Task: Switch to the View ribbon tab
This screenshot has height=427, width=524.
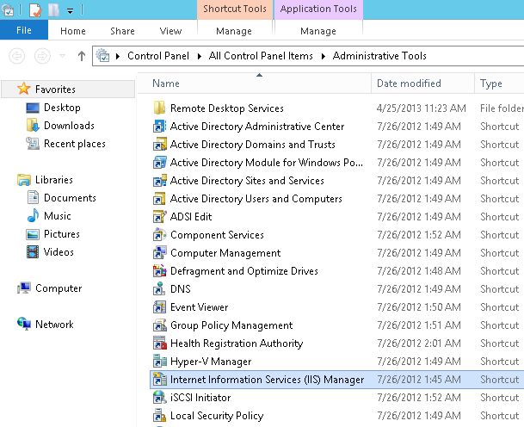Action: tap(170, 31)
